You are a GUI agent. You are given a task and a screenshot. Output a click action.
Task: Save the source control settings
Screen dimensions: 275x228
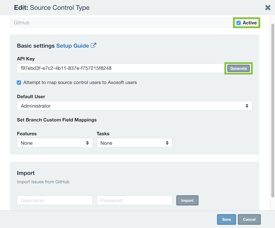click(x=227, y=219)
